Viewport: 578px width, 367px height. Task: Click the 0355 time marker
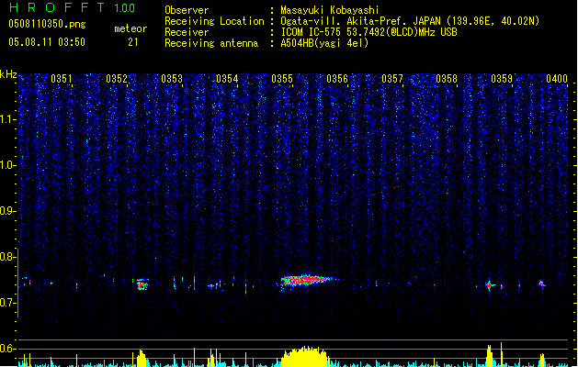click(282, 79)
